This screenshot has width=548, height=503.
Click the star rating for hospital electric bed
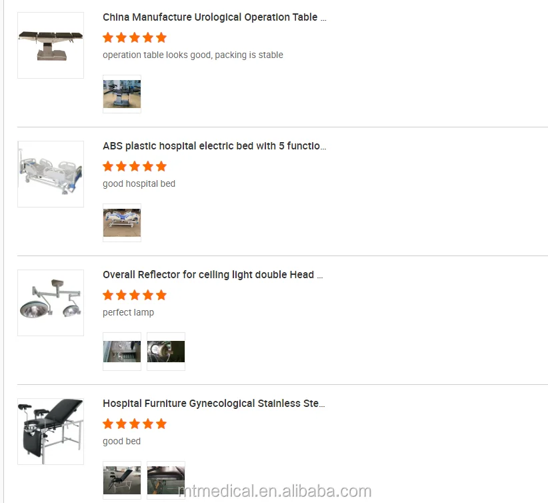point(135,166)
